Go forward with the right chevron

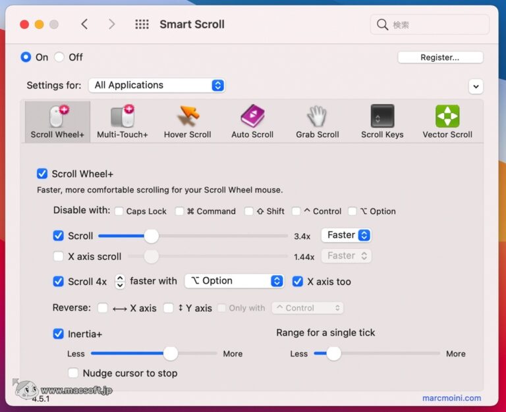[x=111, y=24]
